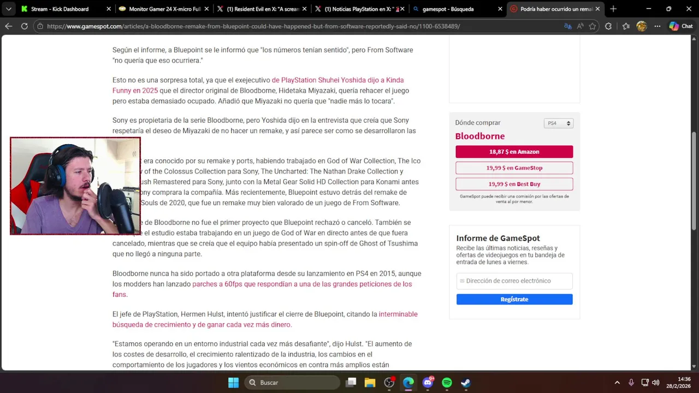
Task: Reload the GameSpot article page
Action: coord(24,26)
